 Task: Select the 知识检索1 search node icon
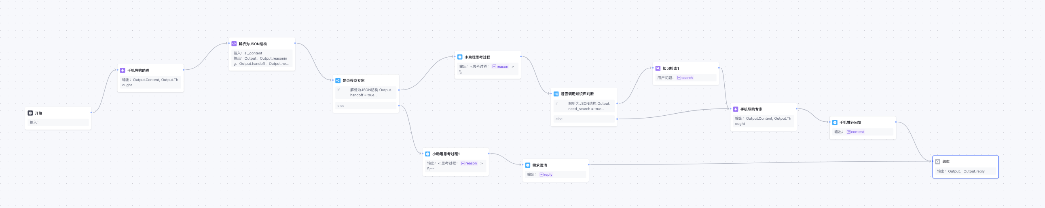coord(658,69)
